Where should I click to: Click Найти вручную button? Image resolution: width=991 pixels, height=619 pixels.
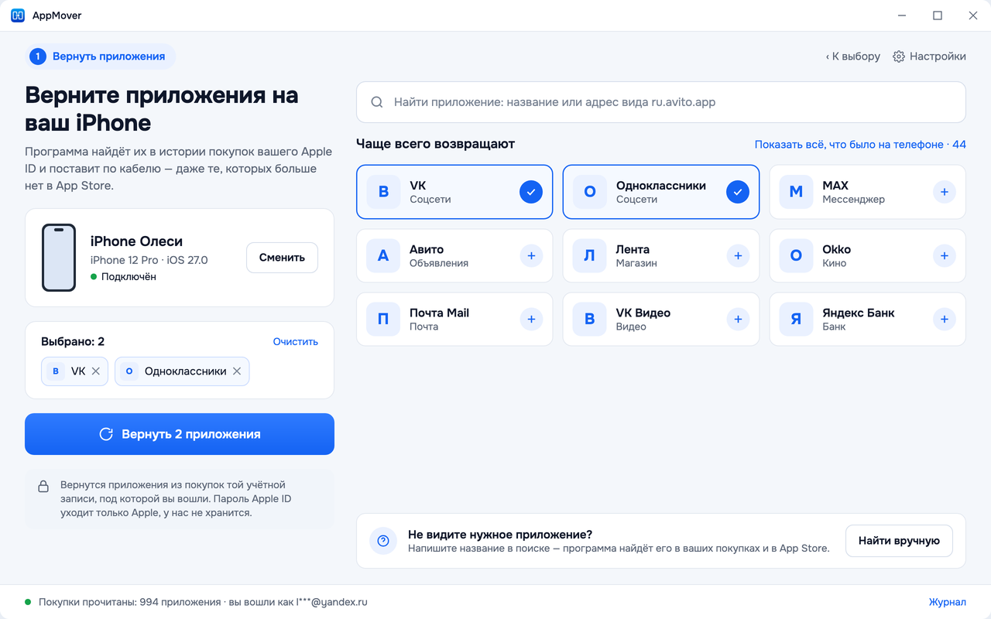899,541
